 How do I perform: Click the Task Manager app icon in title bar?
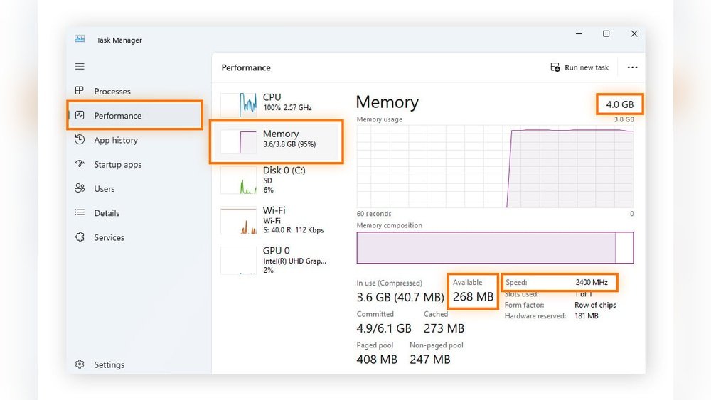click(x=80, y=40)
